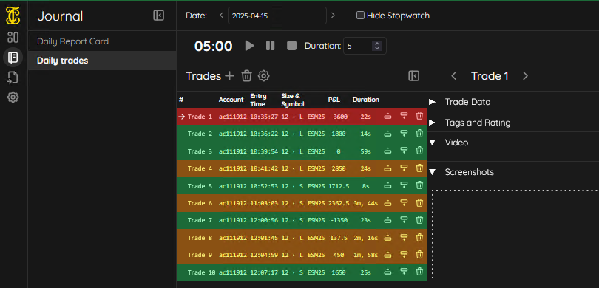Insert a row above Trade 4
The width and height of the screenshot is (599, 288).
388,168
